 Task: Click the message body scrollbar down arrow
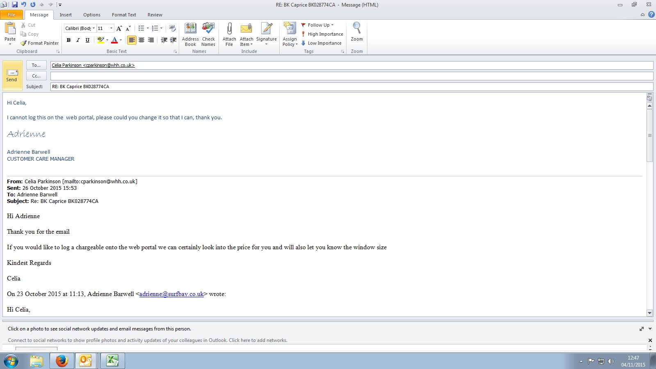[649, 313]
